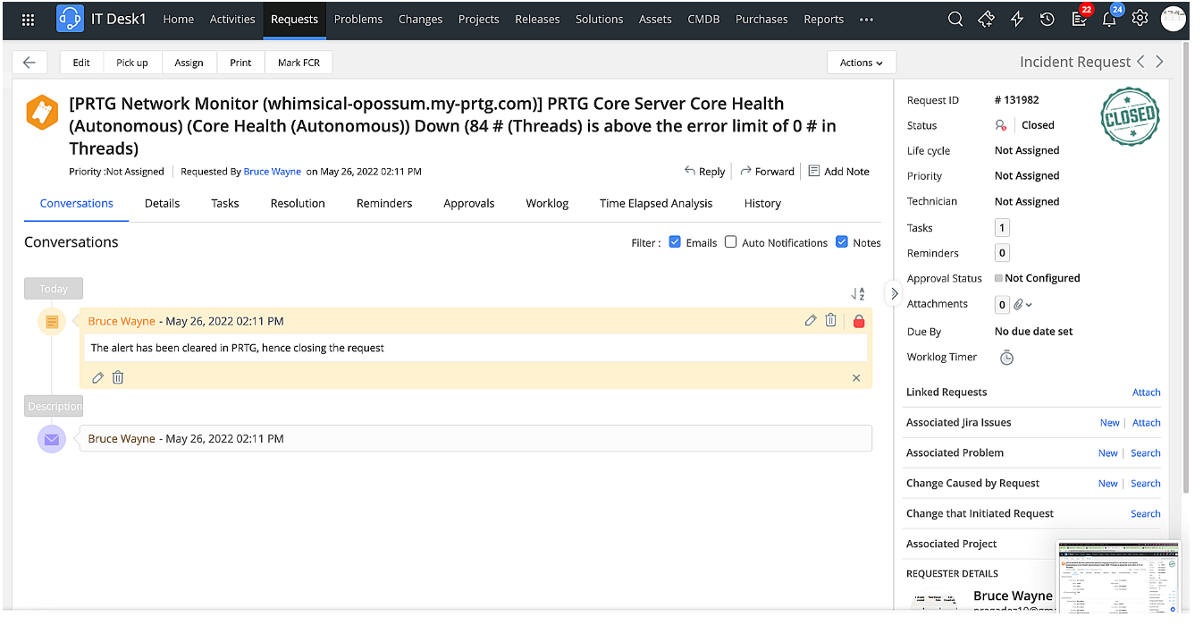1203x625 pixels.
Task: Click the red lock icon on note
Action: pyautogui.click(x=859, y=321)
